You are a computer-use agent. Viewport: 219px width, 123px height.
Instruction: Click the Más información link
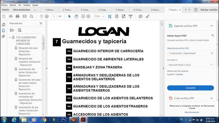[x=192, y=112]
